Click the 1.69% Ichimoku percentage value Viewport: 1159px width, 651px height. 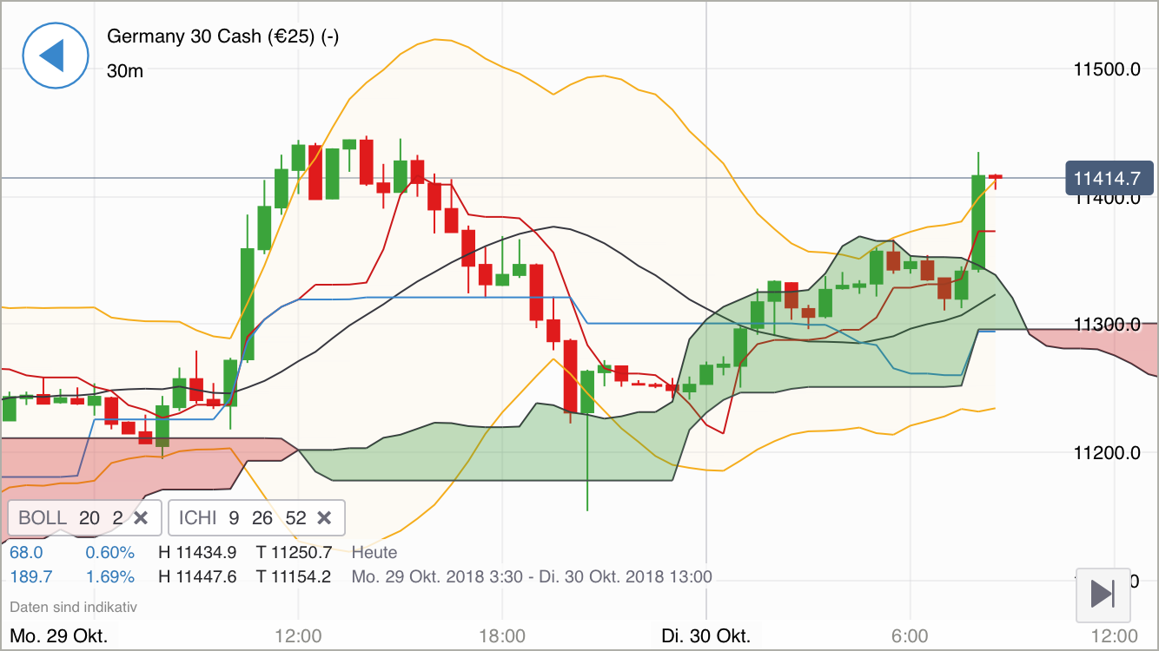pyautogui.click(x=109, y=575)
